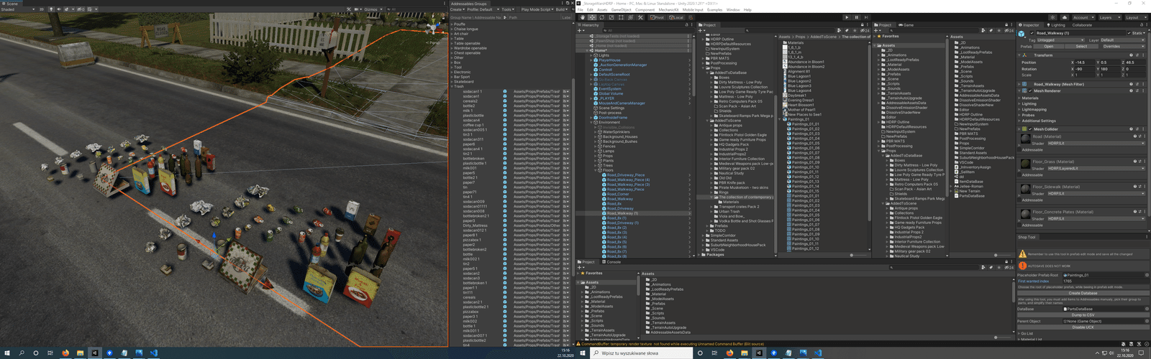This screenshot has height=359, width=1151.
Task: Toggle Pivot handle position mode
Action: click(657, 17)
